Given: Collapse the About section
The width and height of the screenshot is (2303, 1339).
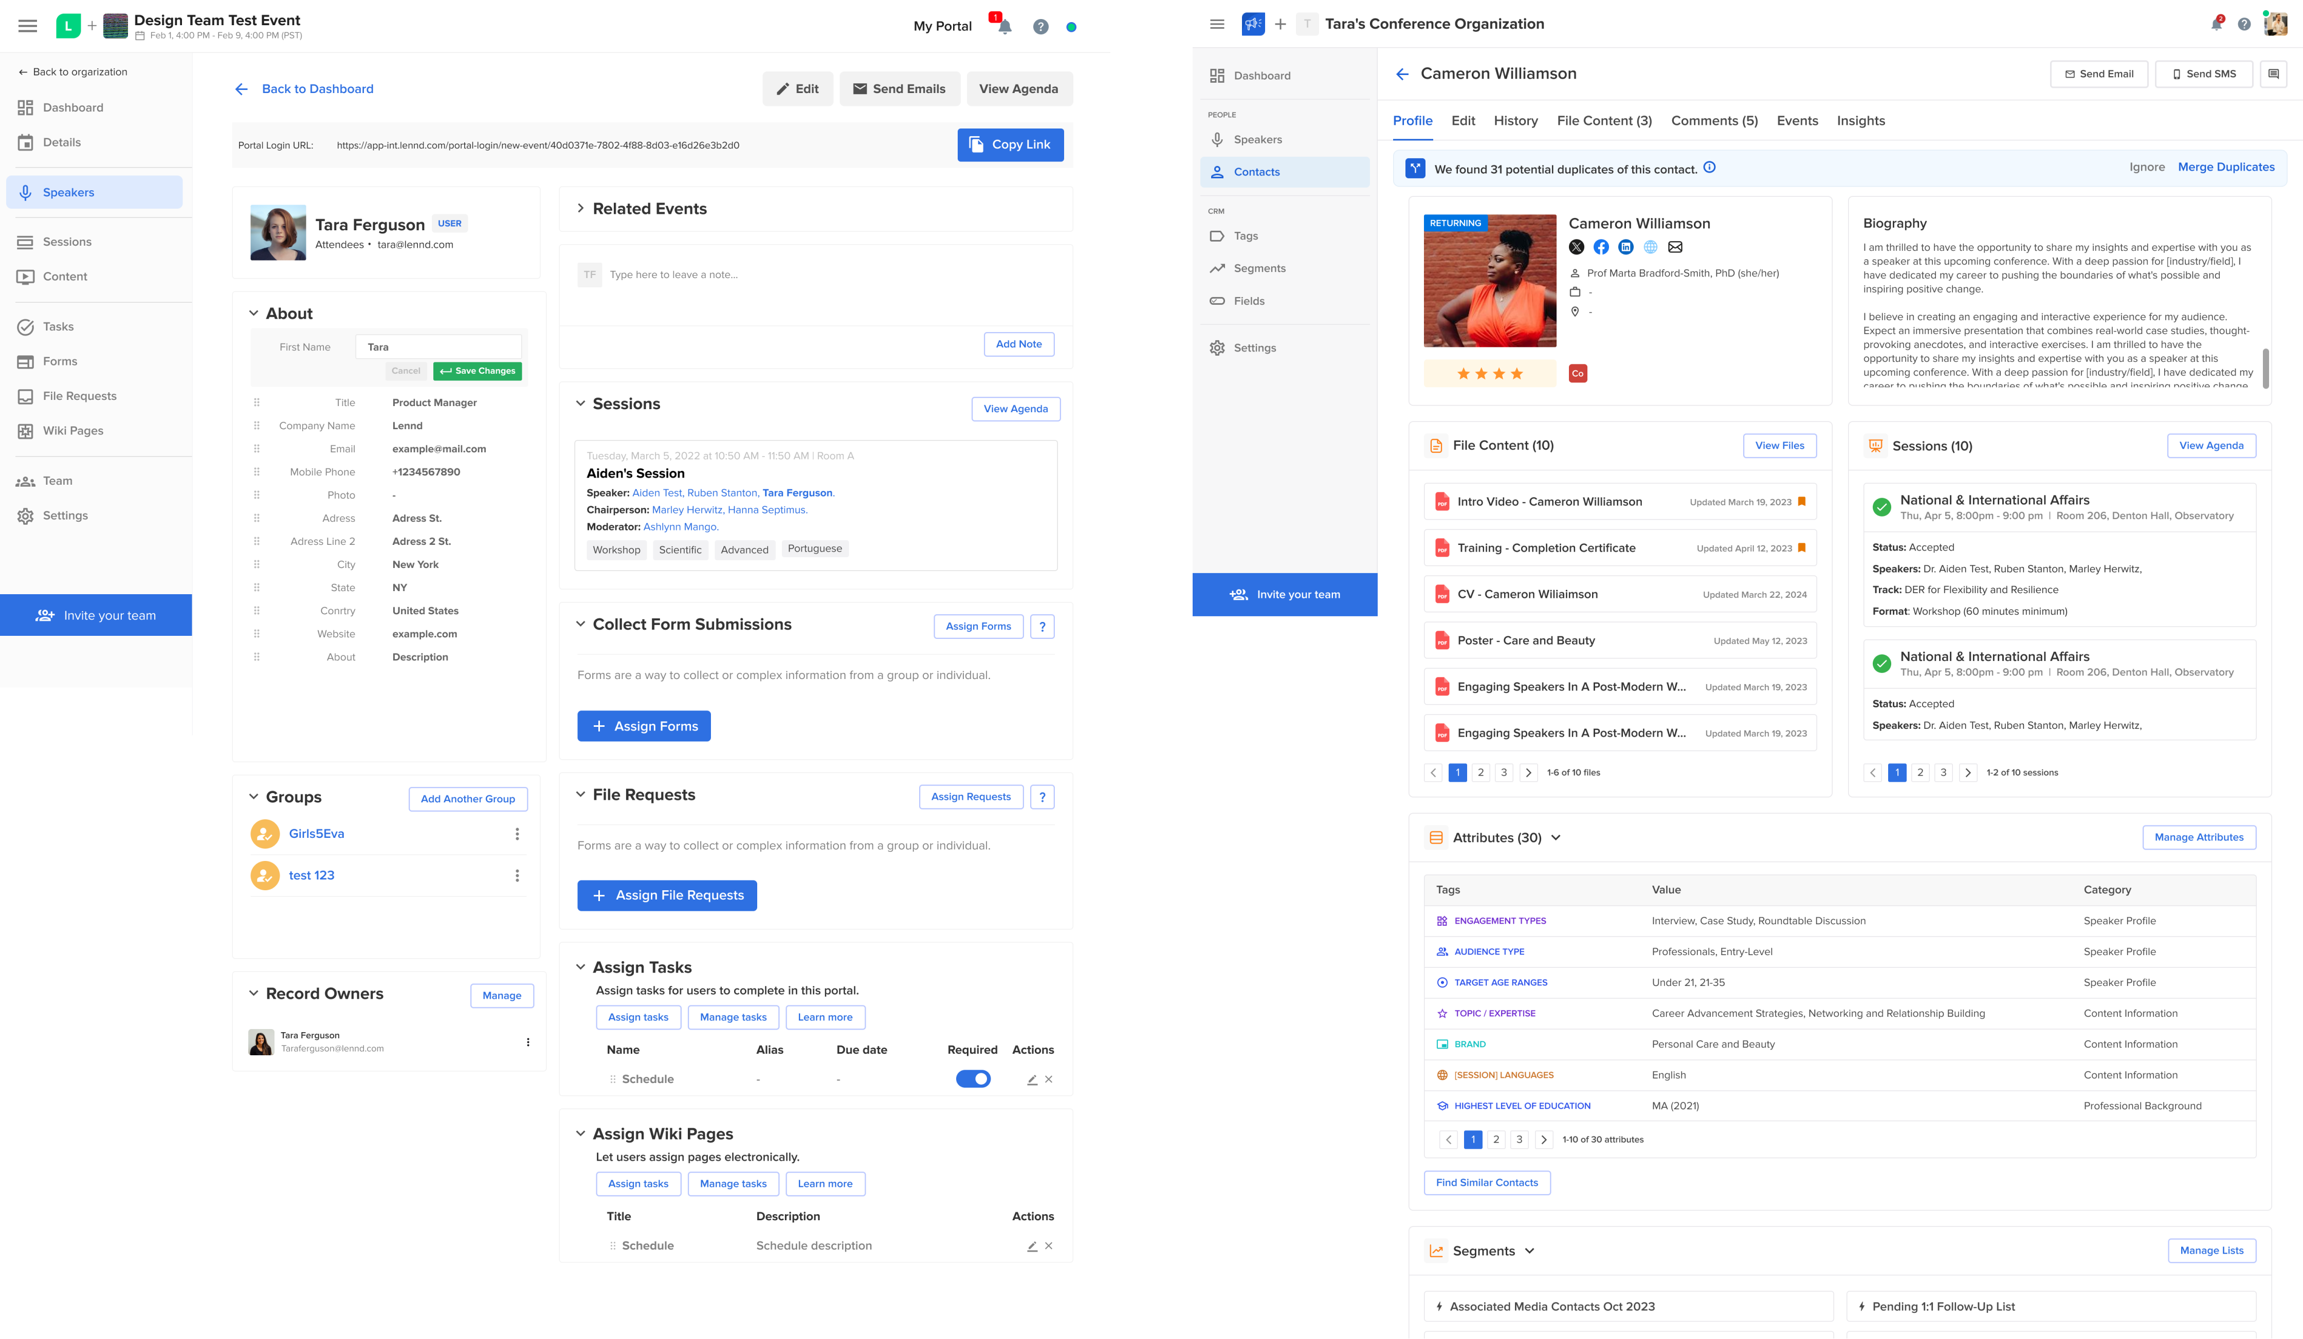Looking at the screenshot, I should [254, 313].
